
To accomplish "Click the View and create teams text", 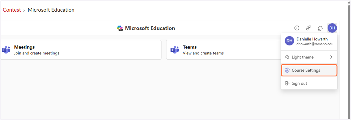I will (203, 53).
